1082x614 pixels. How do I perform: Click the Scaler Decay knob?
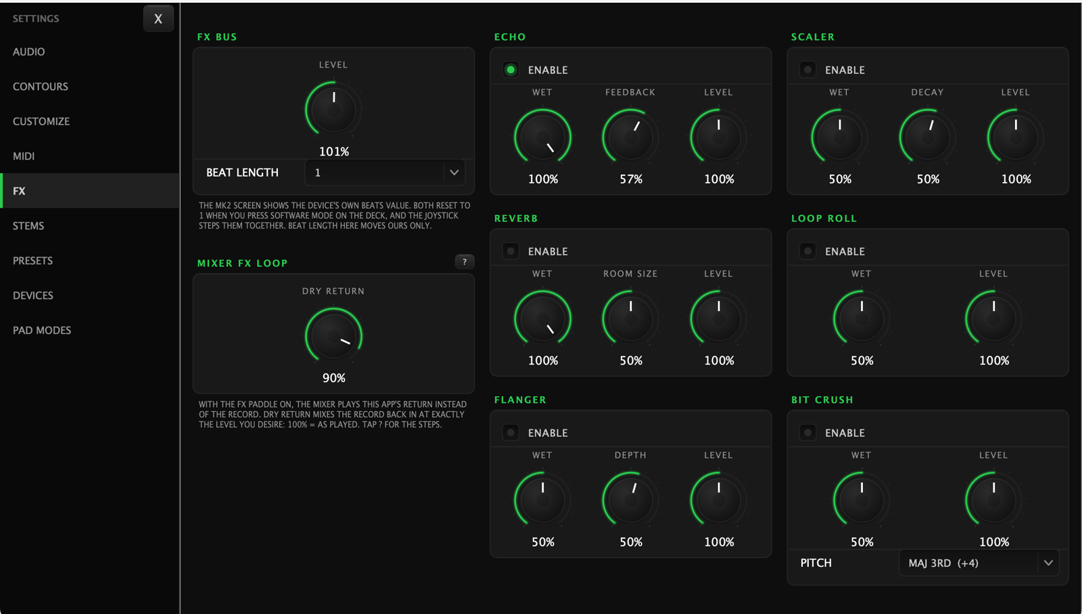[x=927, y=137]
